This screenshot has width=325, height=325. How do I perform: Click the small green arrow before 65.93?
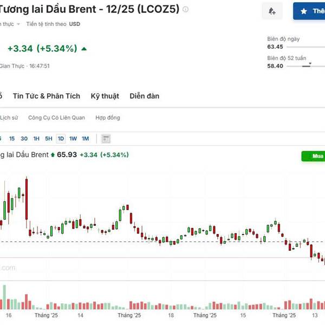click(x=53, y=155)
